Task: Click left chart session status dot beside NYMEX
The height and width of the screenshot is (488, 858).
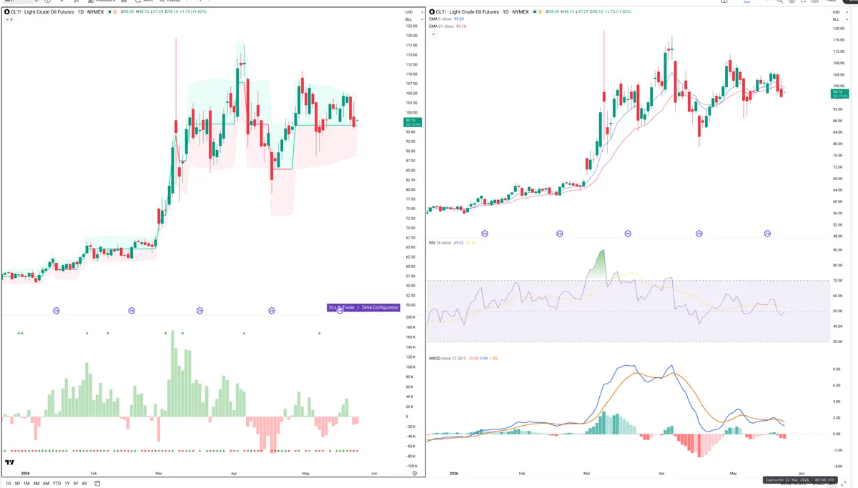Action: point(109,12)
